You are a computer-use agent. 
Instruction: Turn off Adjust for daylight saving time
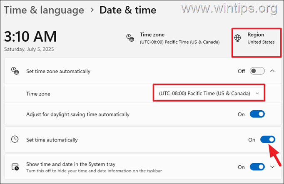[257, 114]
